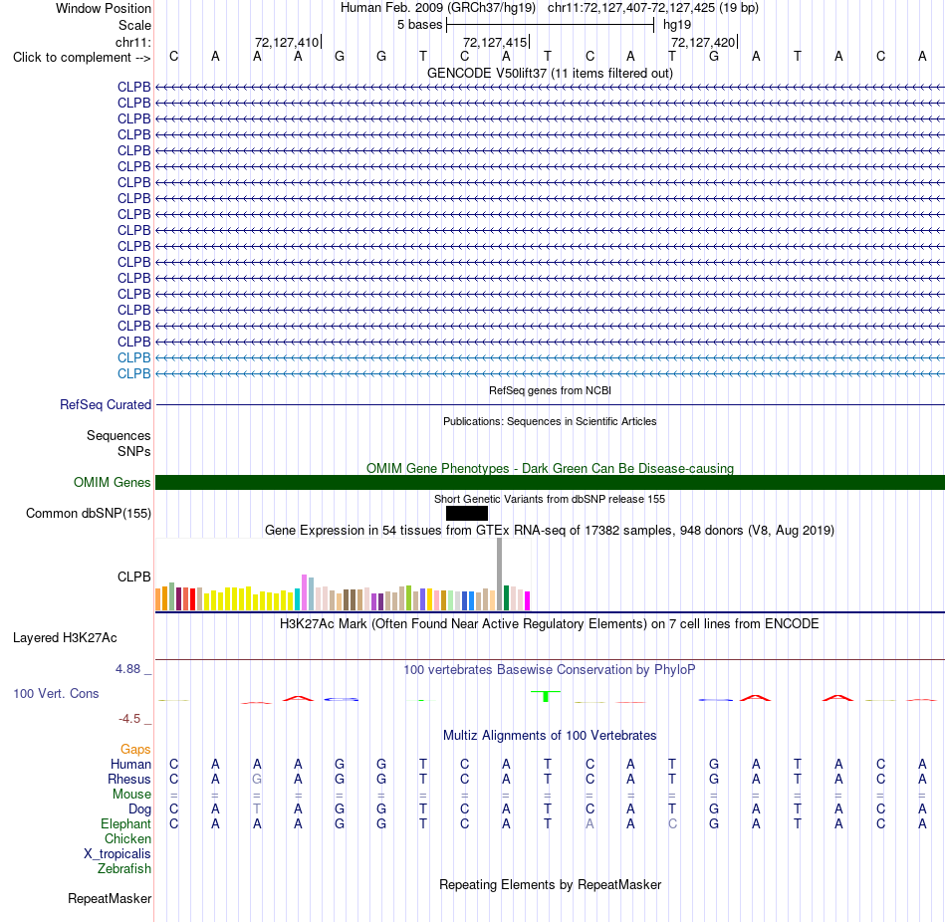
Task: Click the '5 bases' scale bar label
Action: tap(419, 25)
